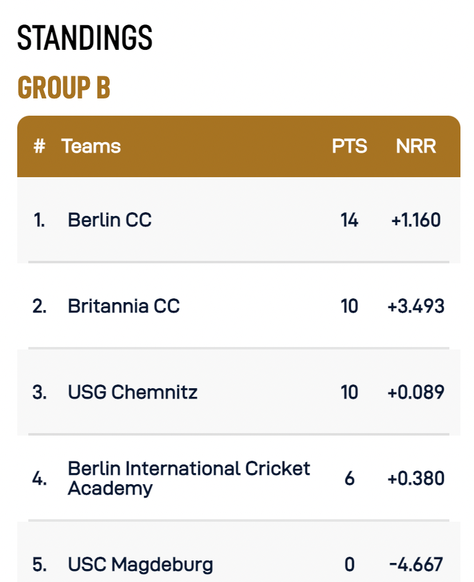Click the -4.667 NRR value

[x=416, y=564]
